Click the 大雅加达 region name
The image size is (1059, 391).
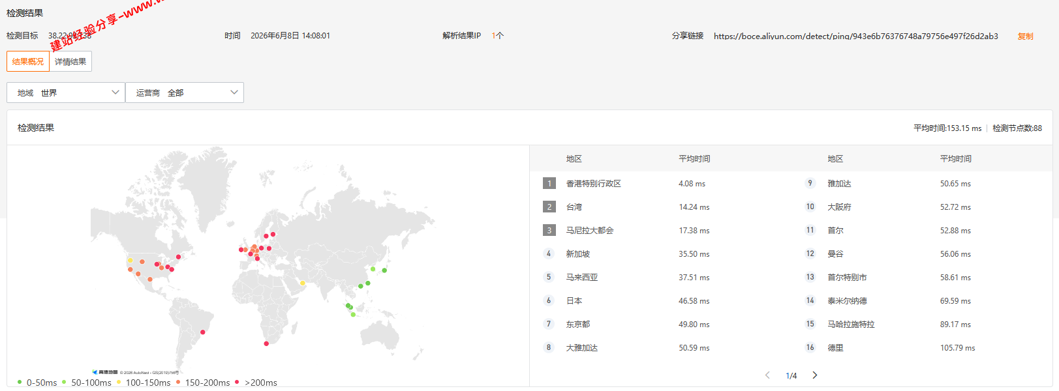(582, 348)
